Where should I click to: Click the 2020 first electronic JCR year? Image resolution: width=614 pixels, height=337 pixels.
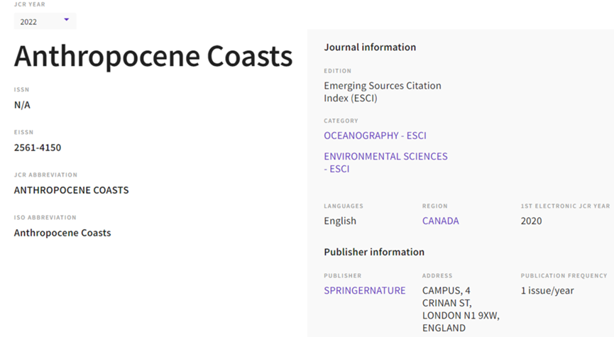click(531, 221)
